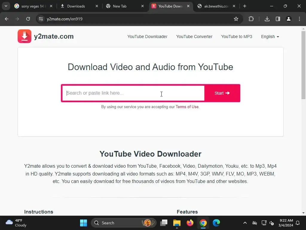Click the Start button to convert
The image size is (306, 230).
coord(222,93)
